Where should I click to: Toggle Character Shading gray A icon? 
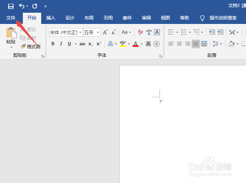148,44
